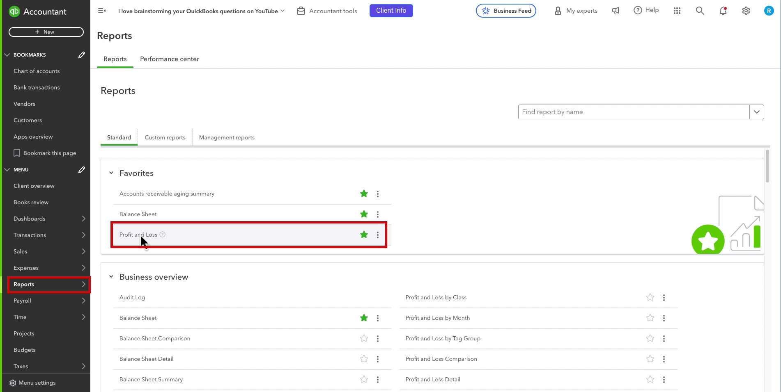The height and width of the screenshot is (392, 781).
Task: Click the Find report by name field
Action: point(634,112)
